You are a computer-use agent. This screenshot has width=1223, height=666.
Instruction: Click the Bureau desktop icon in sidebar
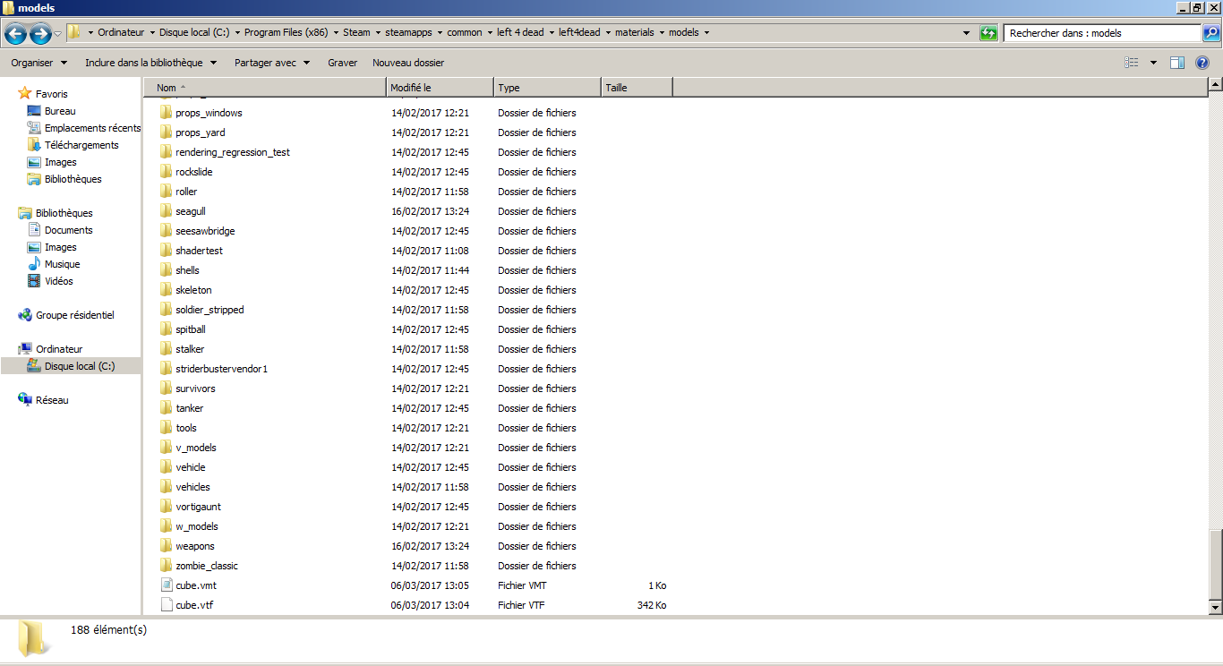34,111
